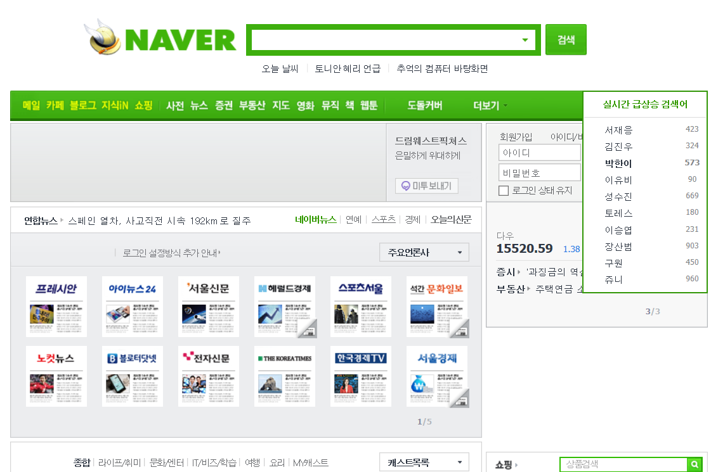
Task: Open 로그인 설정방식 추가 안내 link
Action: [171, 253]
